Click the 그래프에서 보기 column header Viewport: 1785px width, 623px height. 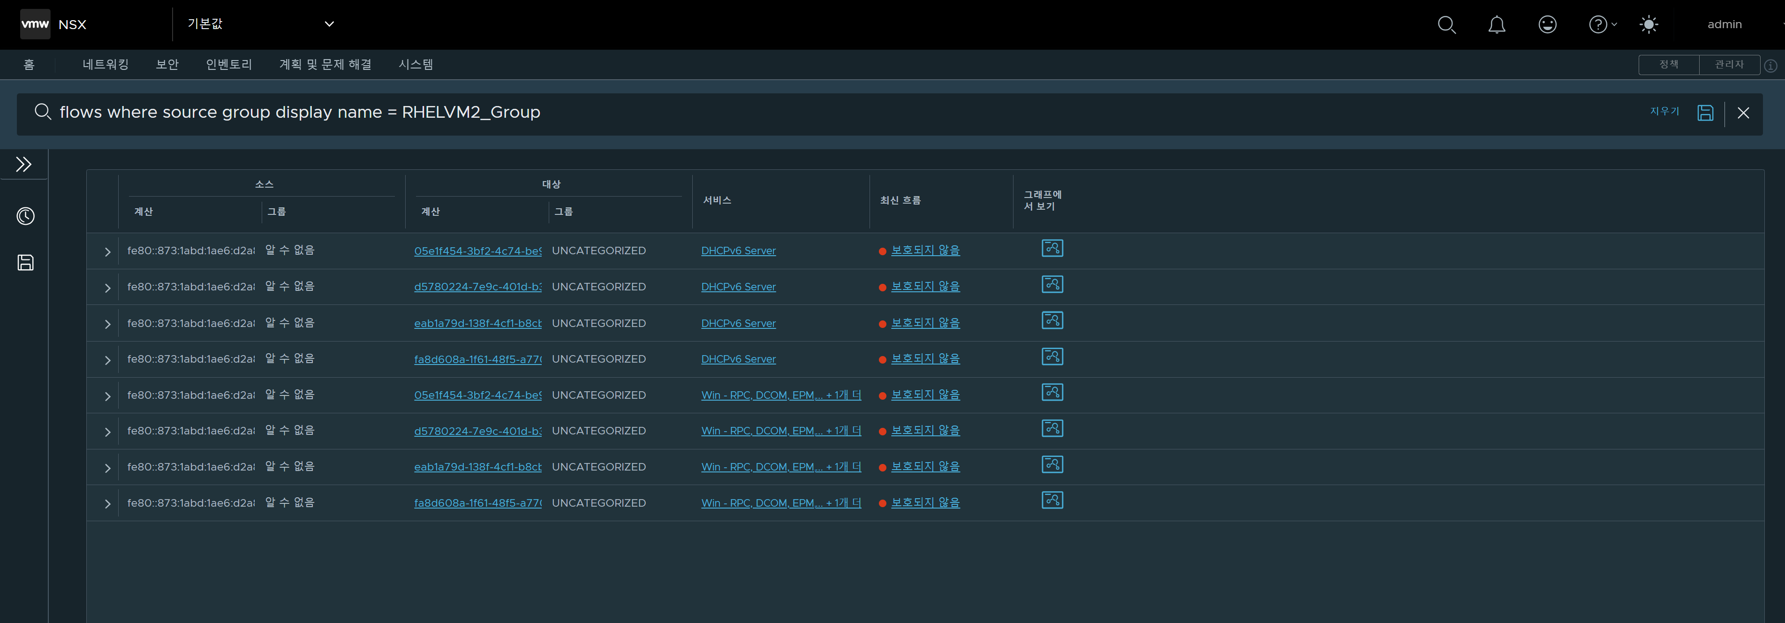coord(1043,200)
